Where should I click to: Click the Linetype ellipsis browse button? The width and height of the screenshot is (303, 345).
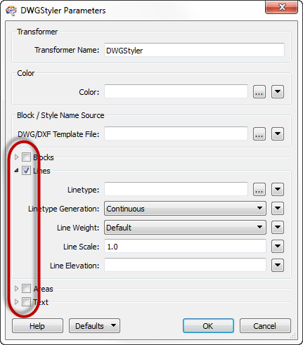259,189
